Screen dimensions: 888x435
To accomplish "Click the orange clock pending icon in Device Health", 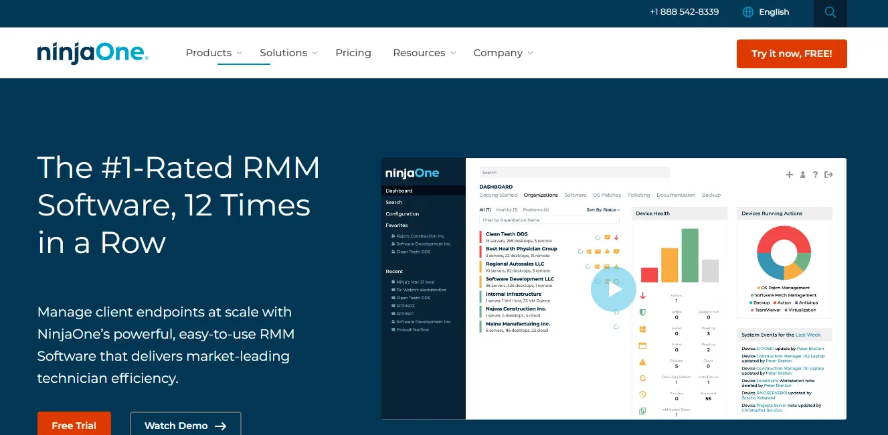I will click(642, 395).
